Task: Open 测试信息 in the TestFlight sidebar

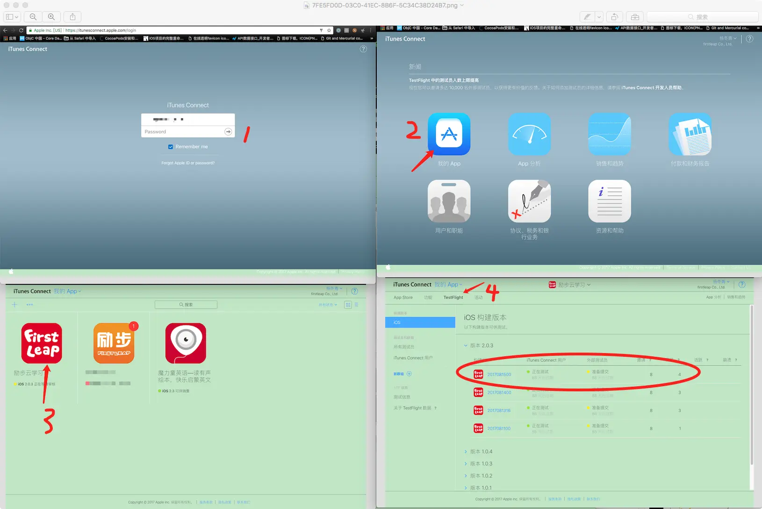Action: 402,397
